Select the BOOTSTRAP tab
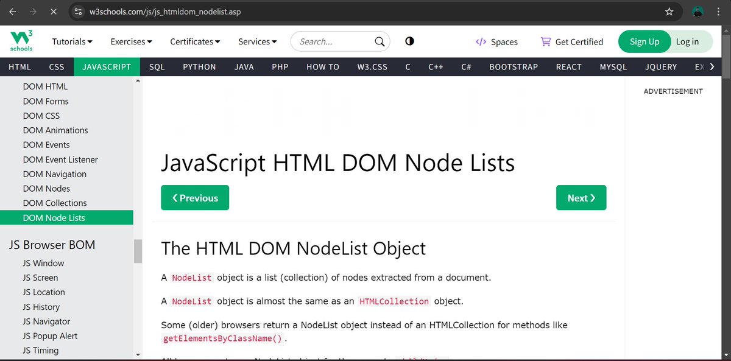 (x=514, y=67)
